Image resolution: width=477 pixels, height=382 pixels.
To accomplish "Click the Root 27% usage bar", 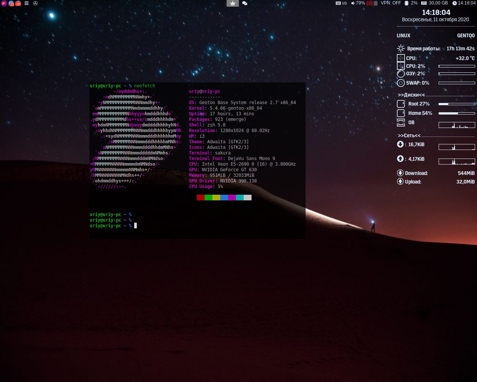I will point(457,104).
